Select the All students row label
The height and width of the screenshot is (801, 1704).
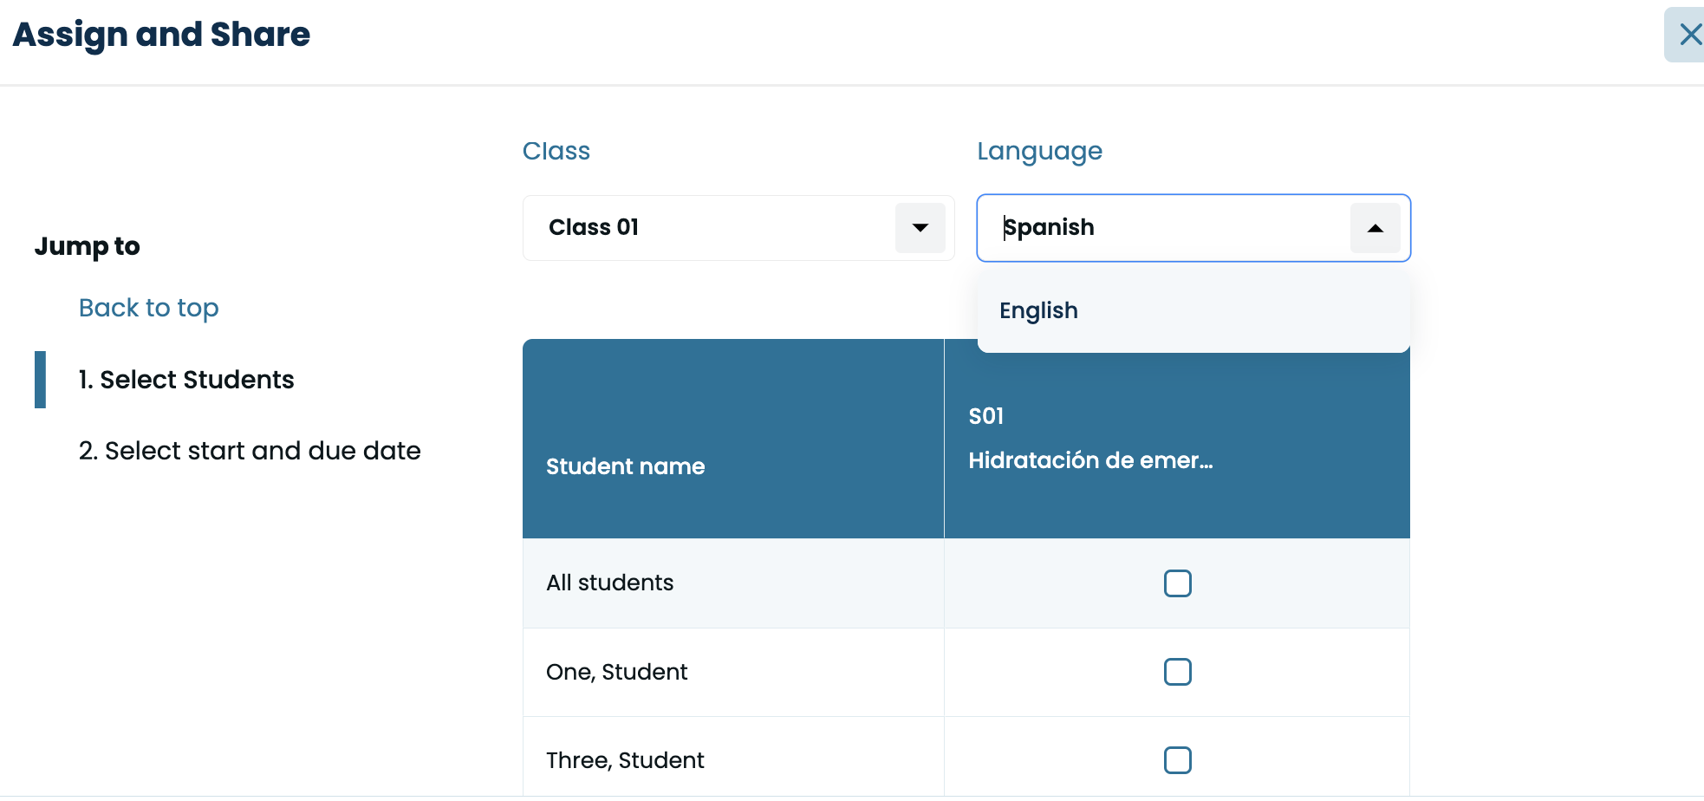(610, 583)
